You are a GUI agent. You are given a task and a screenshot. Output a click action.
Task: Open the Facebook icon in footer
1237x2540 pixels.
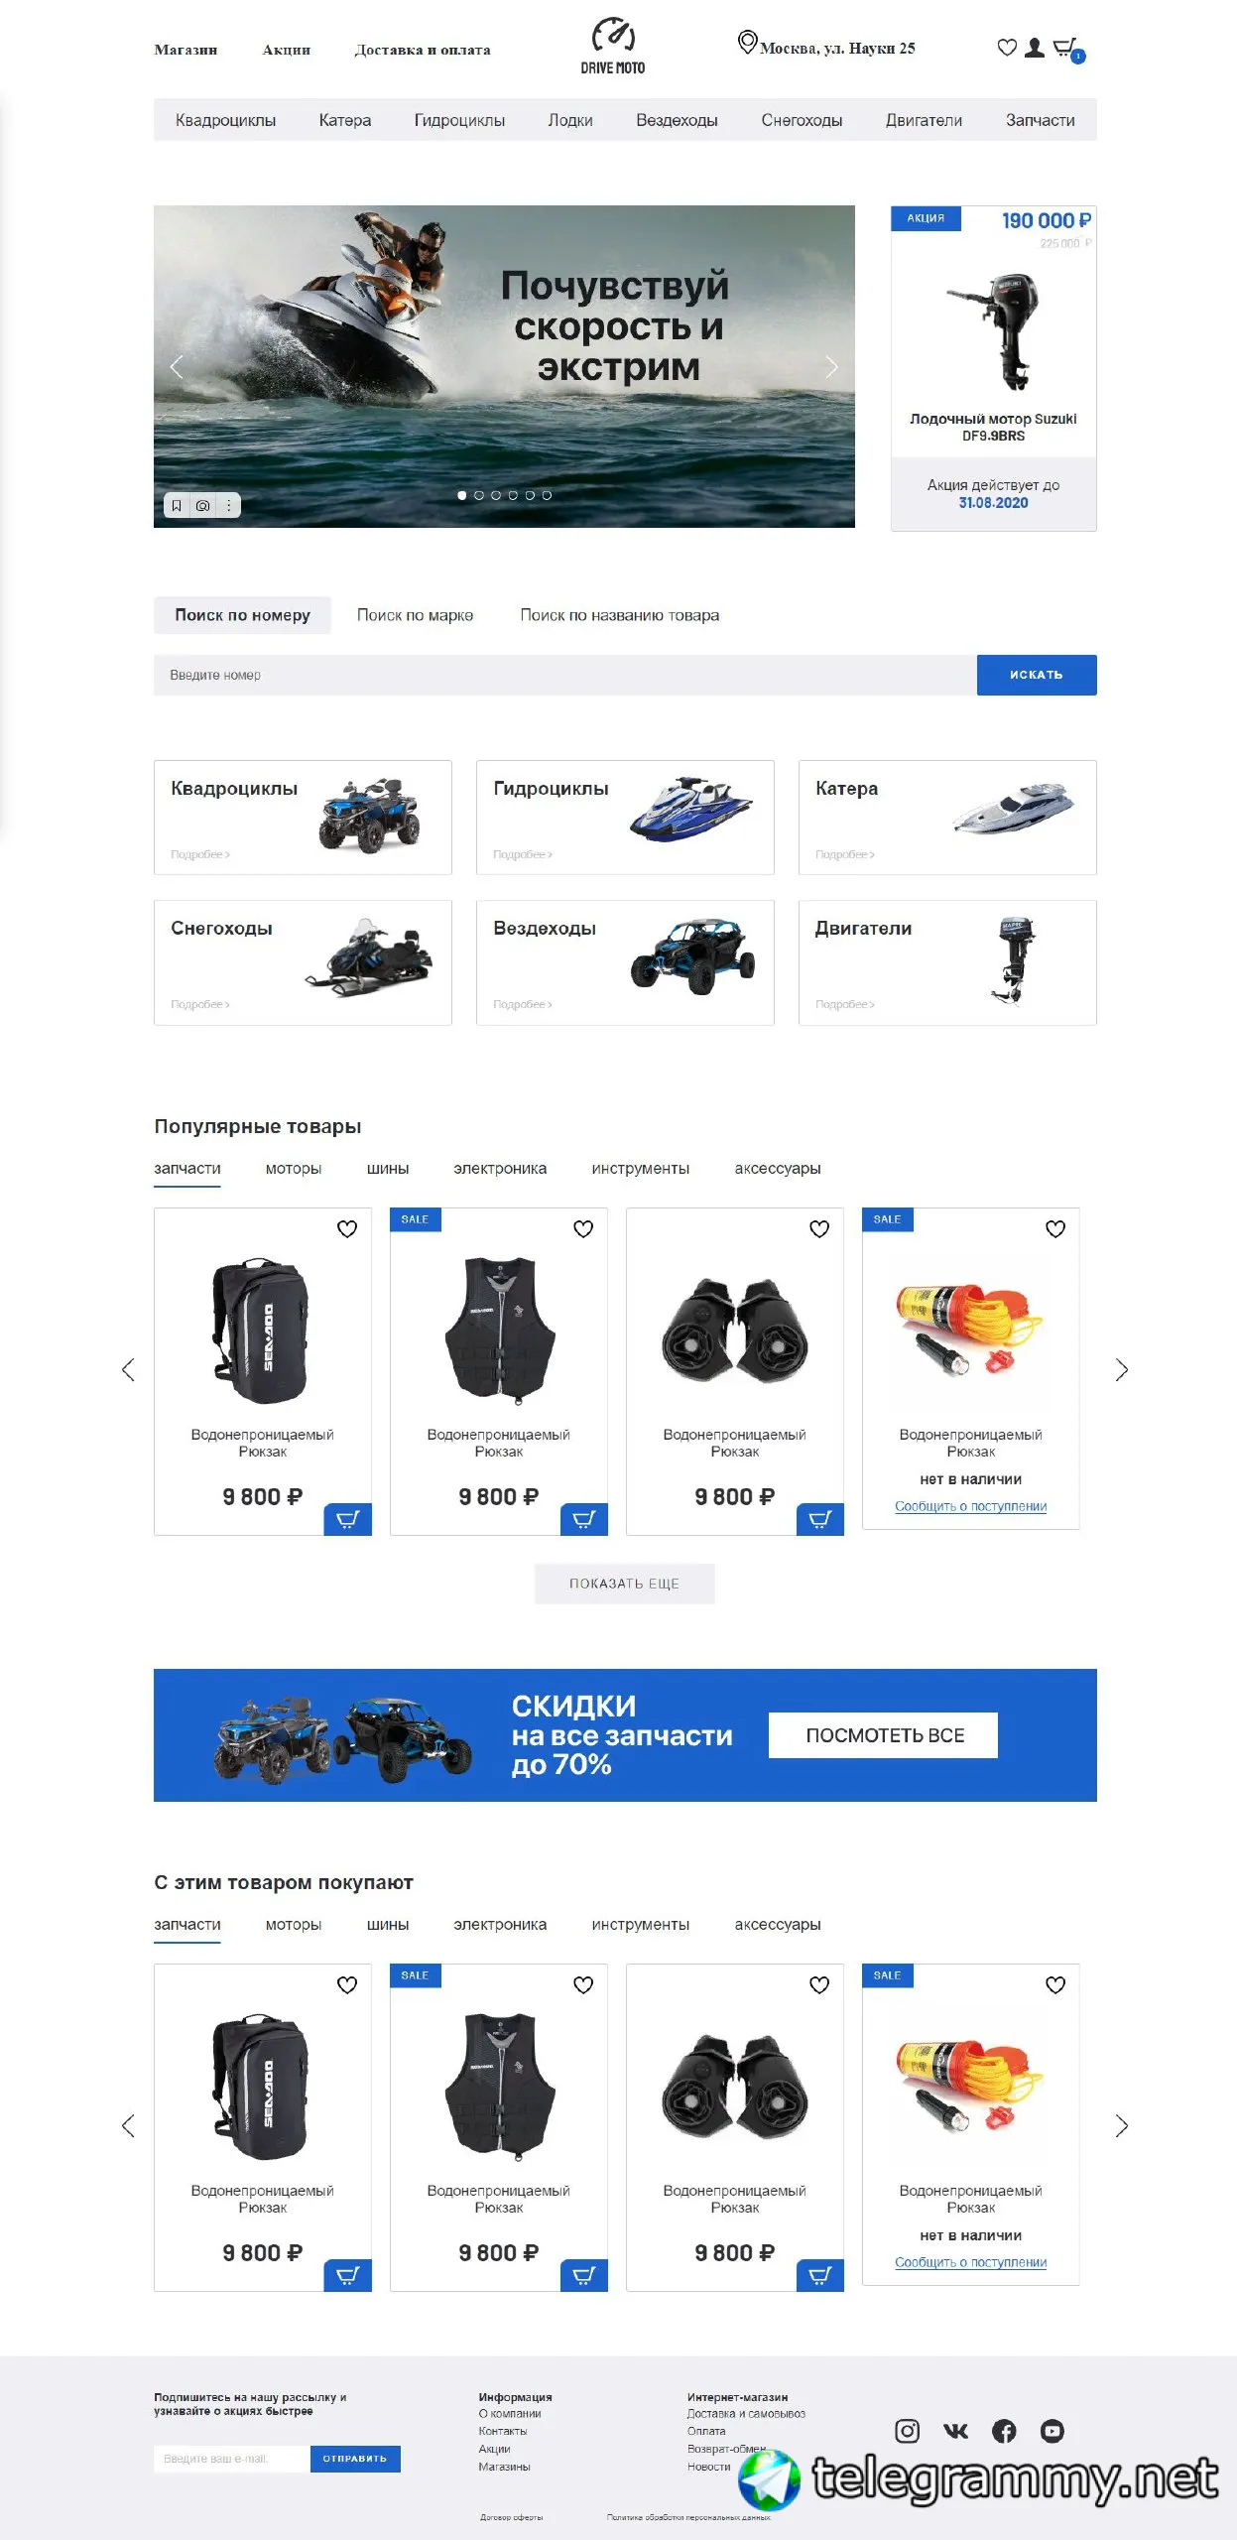(1004, 2431)
